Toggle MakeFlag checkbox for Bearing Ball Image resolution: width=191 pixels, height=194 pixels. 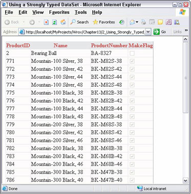coord(132,54)
